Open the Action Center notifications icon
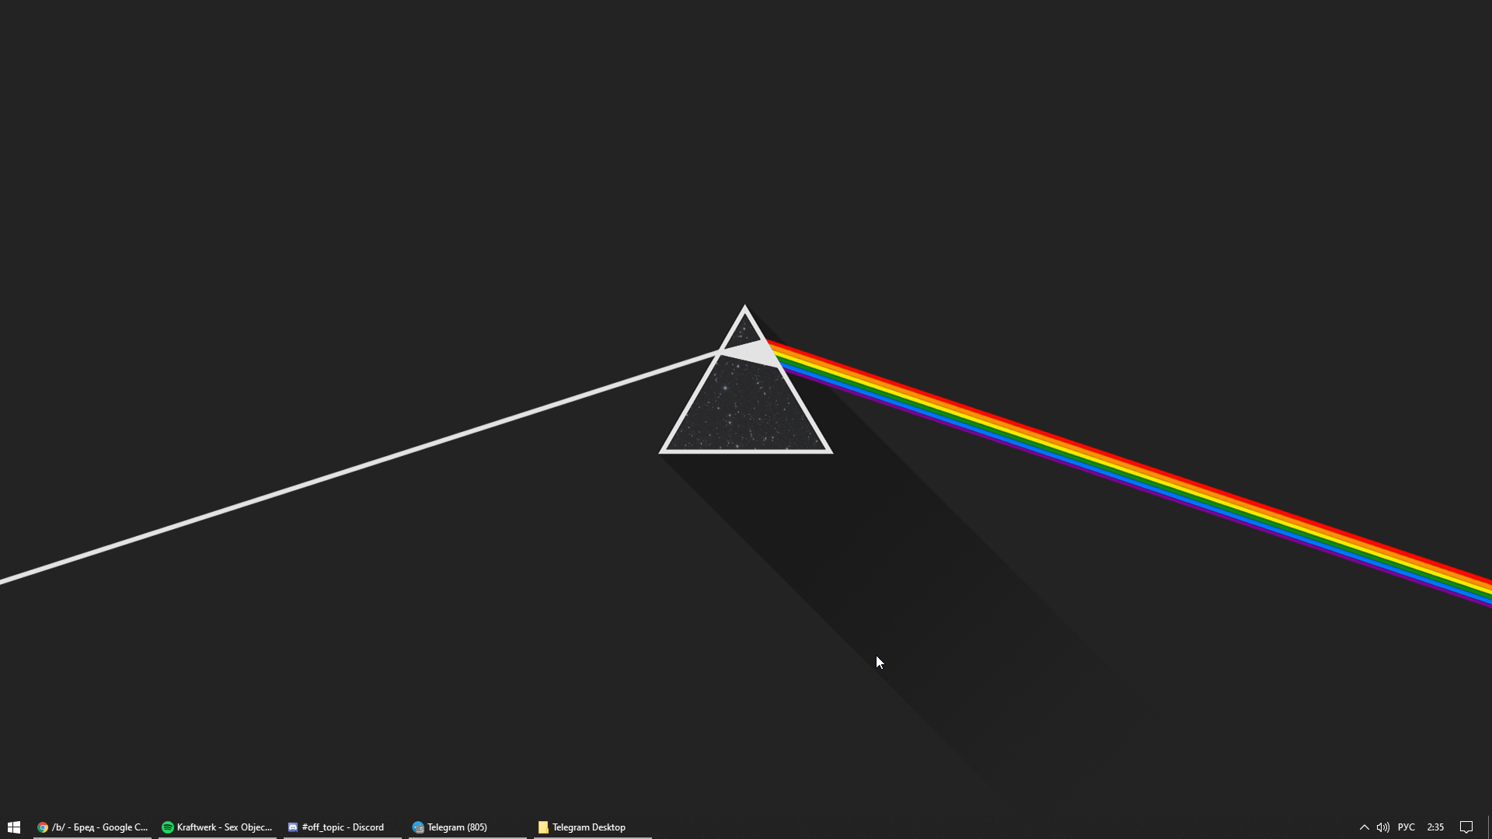 pyautogui.click(x=1466, y=827)
